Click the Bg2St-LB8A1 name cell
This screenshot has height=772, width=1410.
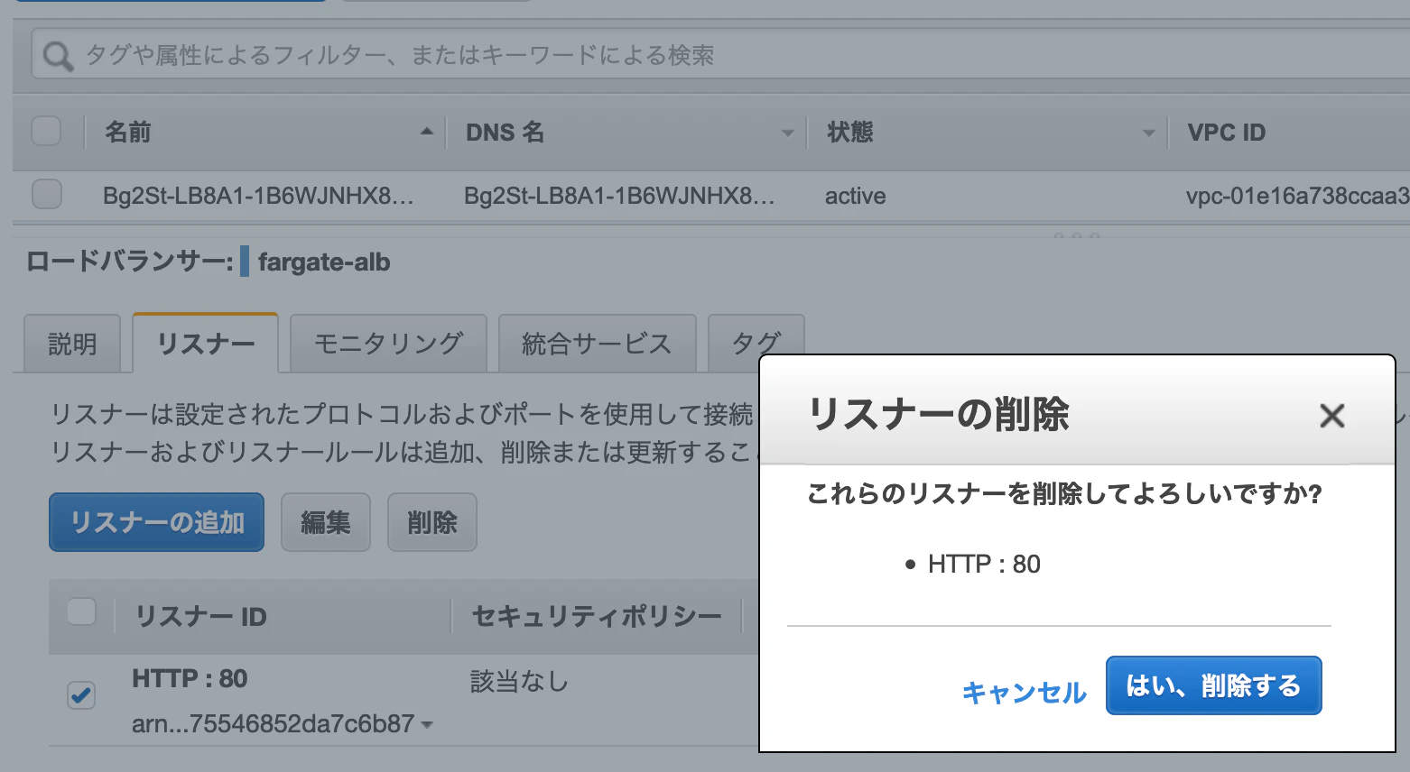pos(258,196)
